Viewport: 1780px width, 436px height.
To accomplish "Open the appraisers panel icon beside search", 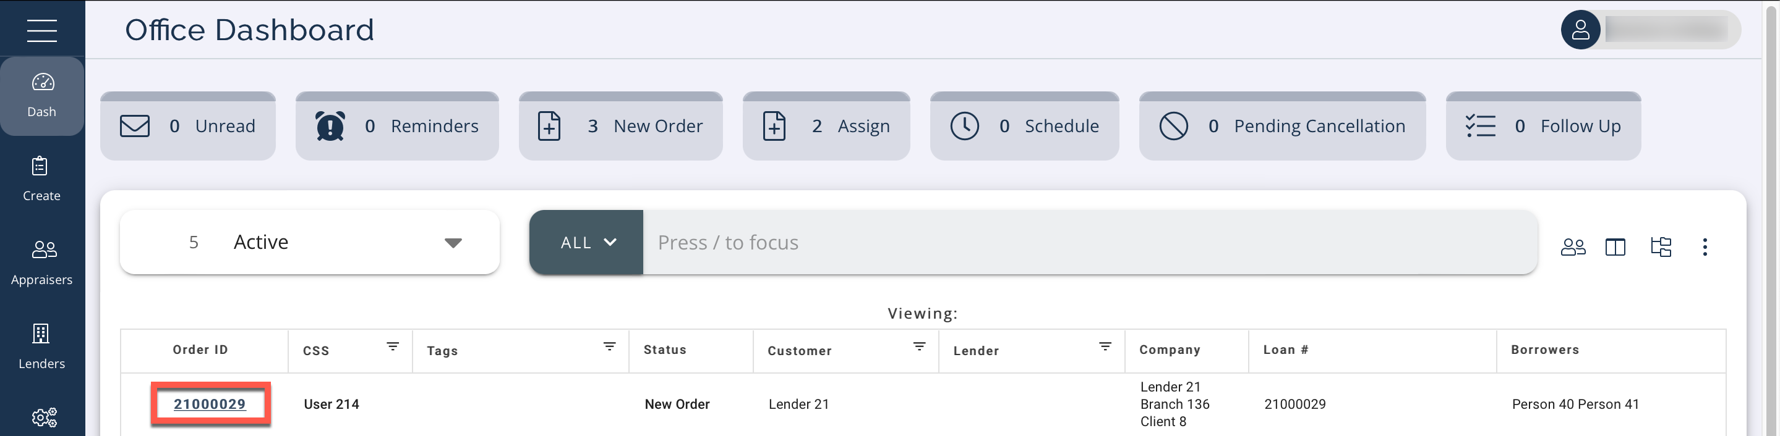I will click(x=1573, y=247).
